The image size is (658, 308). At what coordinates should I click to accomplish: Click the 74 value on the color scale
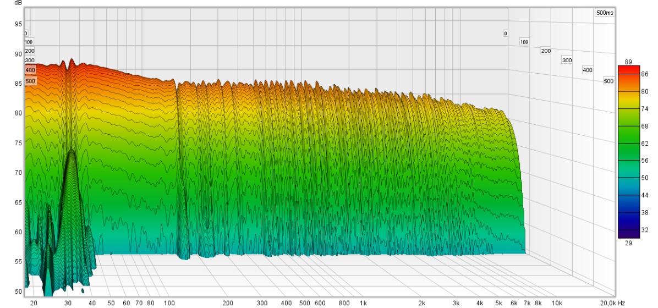(x=645, y=108)
